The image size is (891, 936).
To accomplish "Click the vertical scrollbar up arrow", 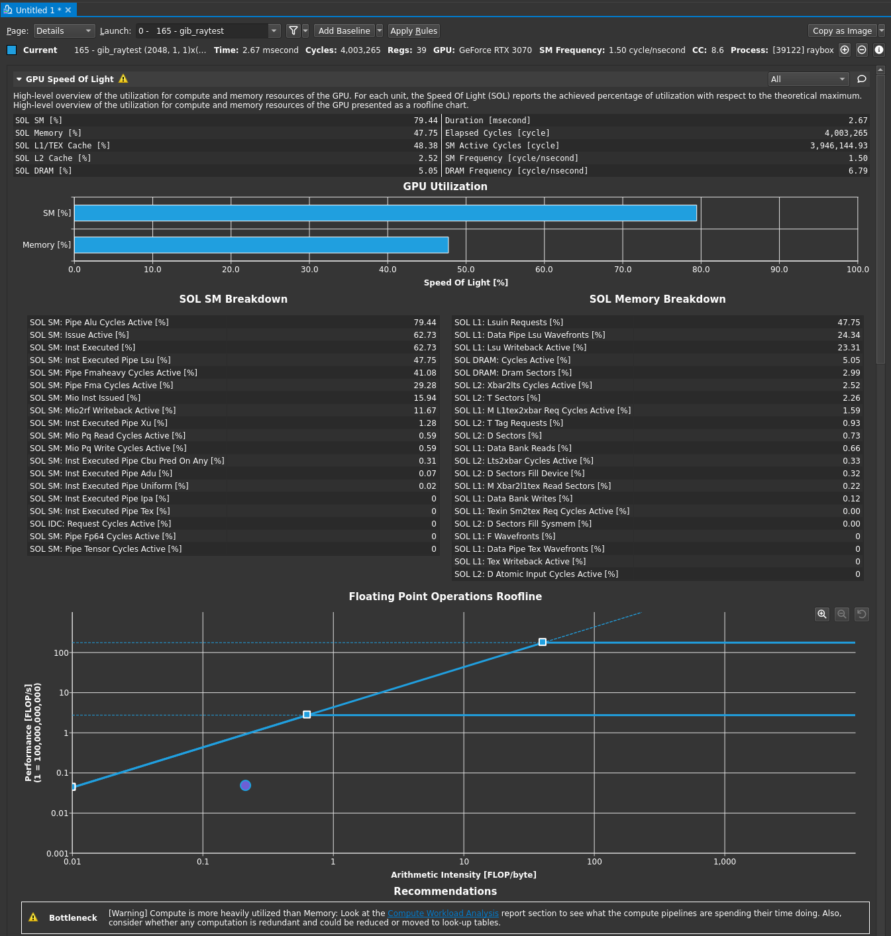I will point(880,70).
